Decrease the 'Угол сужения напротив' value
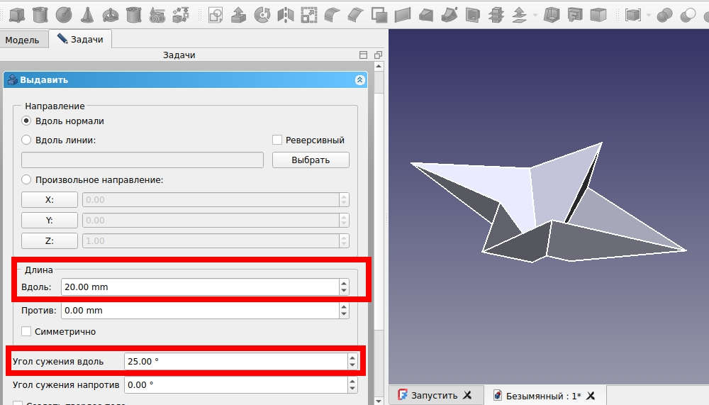This screenshot has height=405, width=709. [352, 389]
